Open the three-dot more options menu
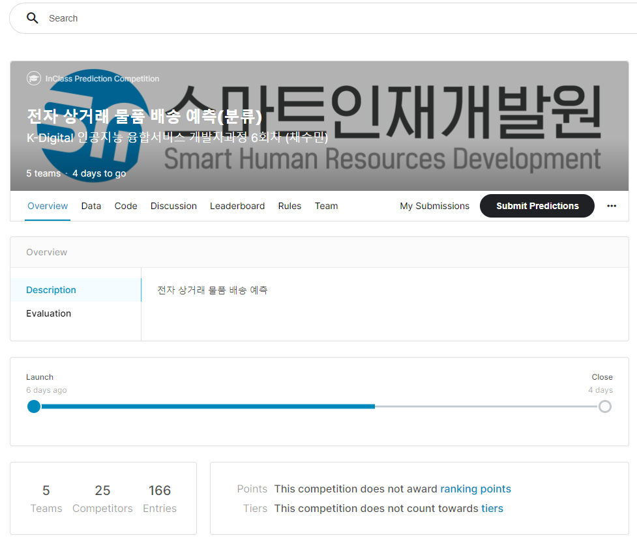 click(x=612, y=206)
